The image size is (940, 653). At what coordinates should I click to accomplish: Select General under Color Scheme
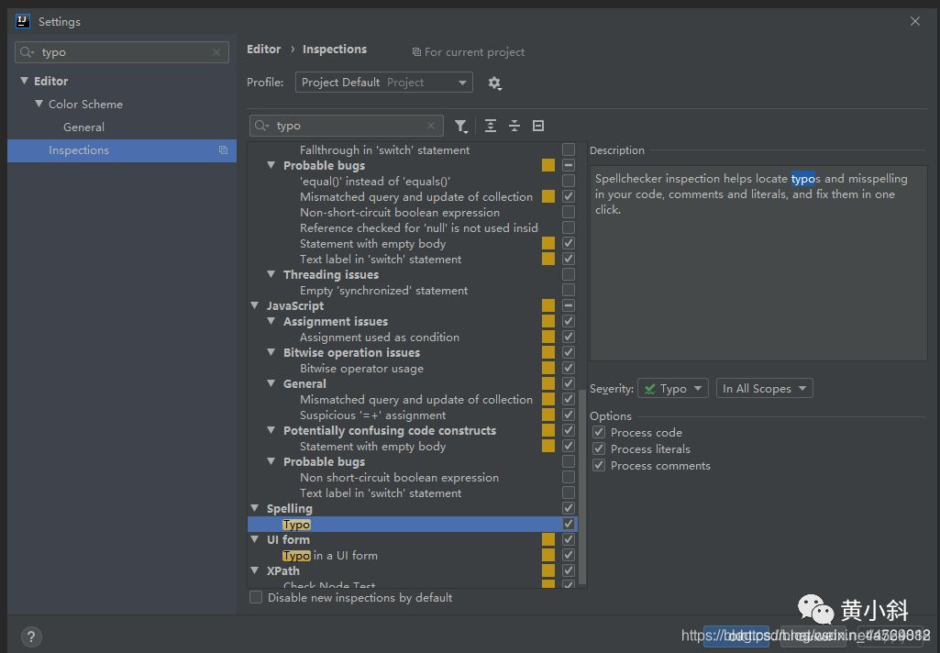[84, 127]
